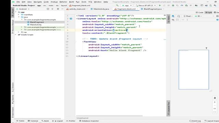Switch to the MainActivity.java tab
219x123 pixels.
pos(101,9)
